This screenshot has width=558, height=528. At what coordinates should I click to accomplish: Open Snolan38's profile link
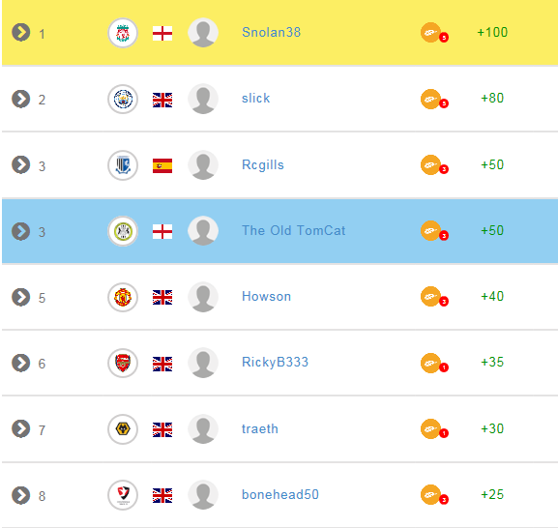(x=271, y=32)
